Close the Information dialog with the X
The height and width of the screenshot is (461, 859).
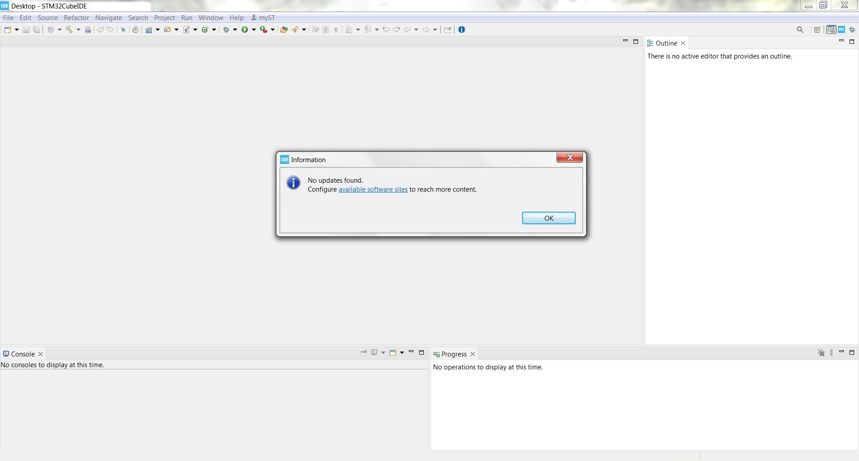click(x=570, y=157)
